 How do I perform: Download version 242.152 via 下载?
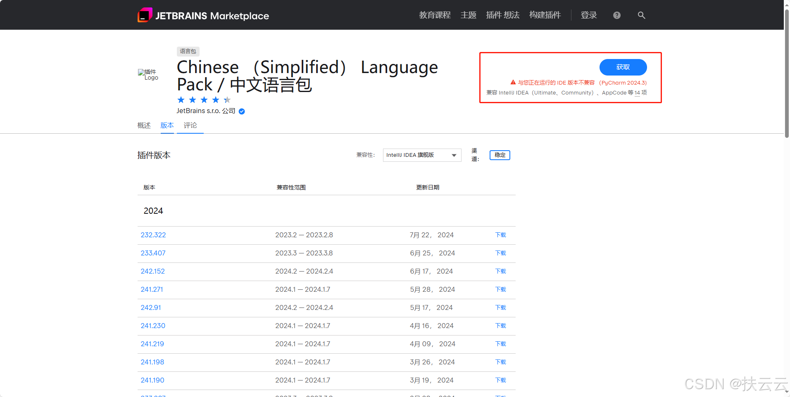[x=501, y=272]
